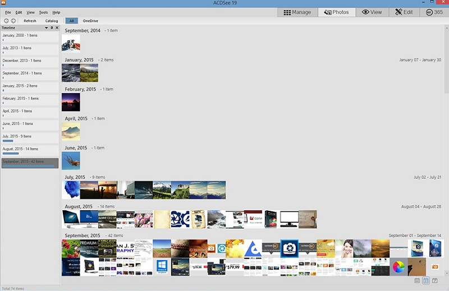
Task: Switch to Manage mode
Action: click(x=297, y=12)
